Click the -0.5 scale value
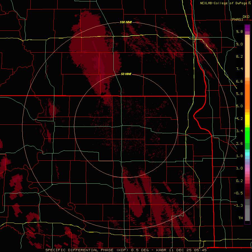 (x=238, y=193)
